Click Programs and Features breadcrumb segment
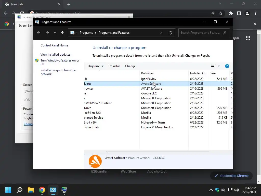Screen dimensions: 261x196 (x=114, y=33)
